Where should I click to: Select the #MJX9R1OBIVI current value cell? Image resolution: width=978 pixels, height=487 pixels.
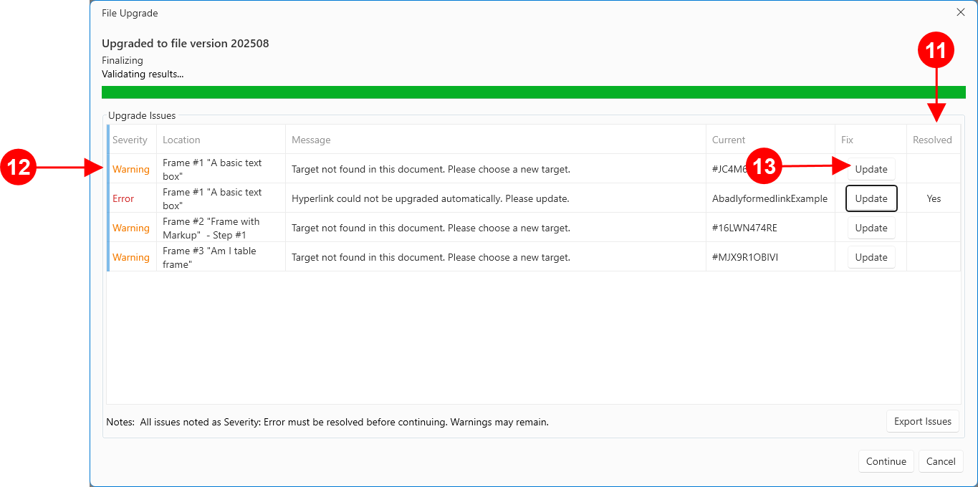[744, 257]
